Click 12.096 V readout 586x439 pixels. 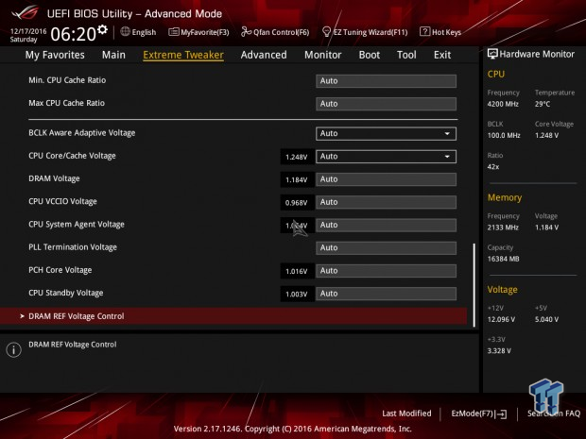click(501, 319)
